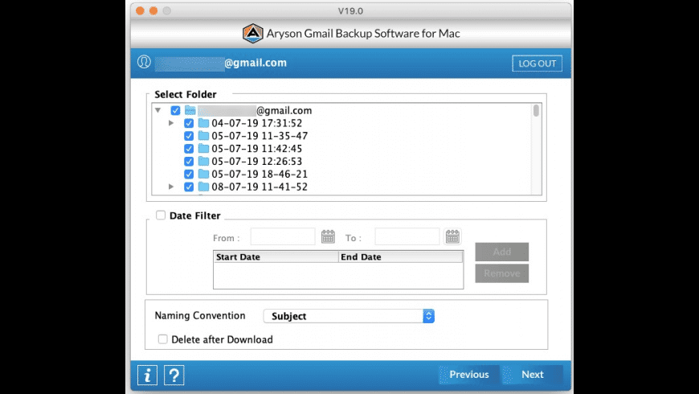Select the 05-07-19 12:26:53 folder label
The height and width of the screenshot is (394, 699).
click(257, 161)
